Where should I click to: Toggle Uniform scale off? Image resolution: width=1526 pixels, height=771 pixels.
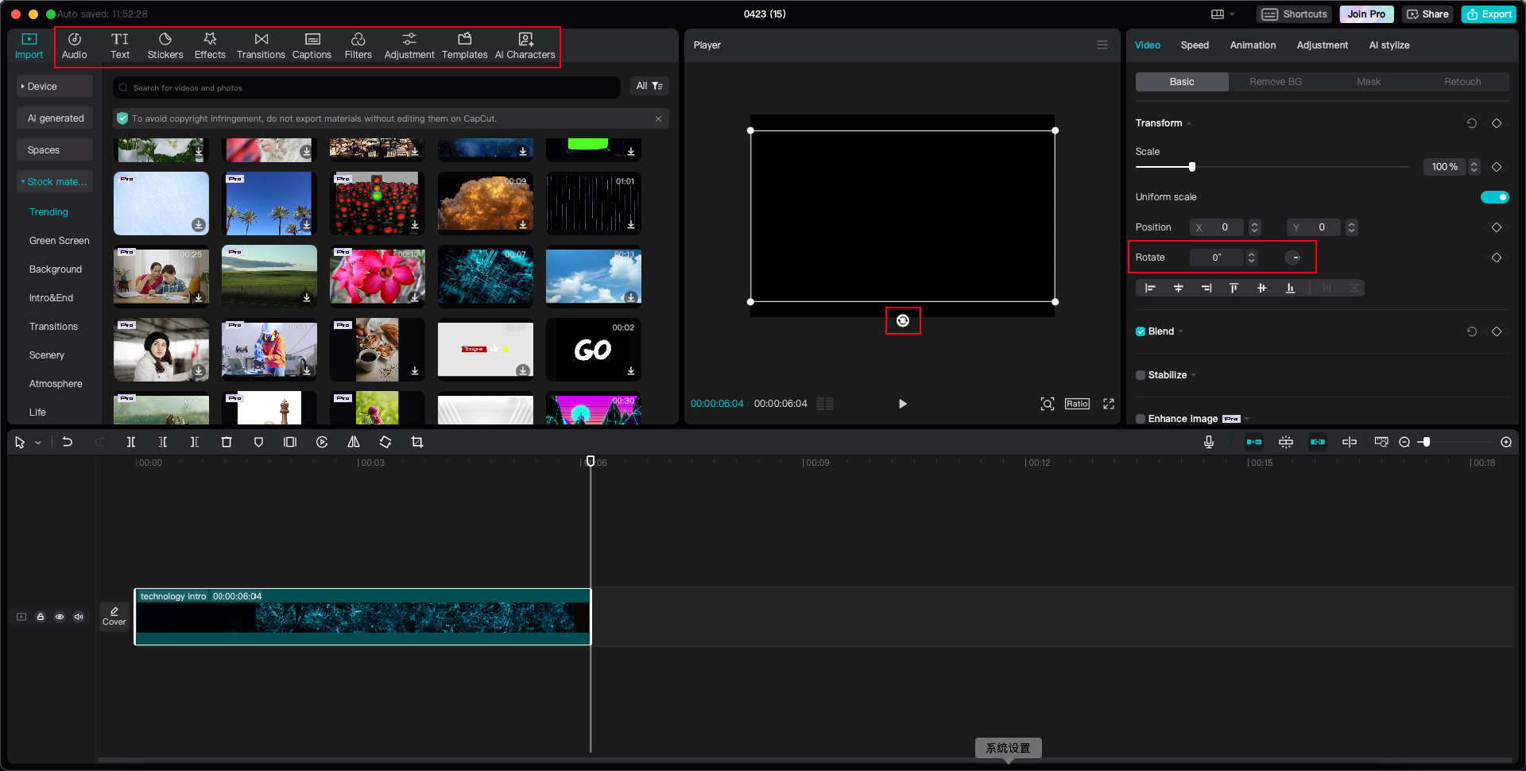click(x=1496, y=196)
